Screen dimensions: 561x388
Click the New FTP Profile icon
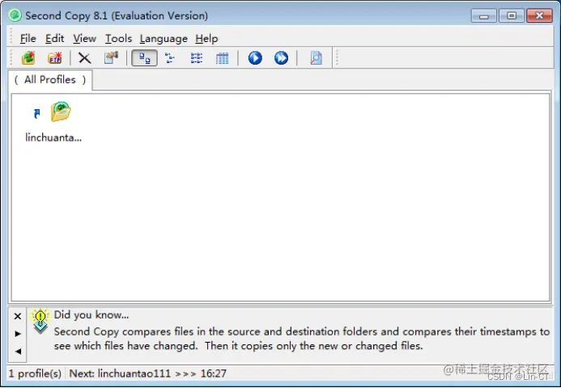click(x=55, y=58)
